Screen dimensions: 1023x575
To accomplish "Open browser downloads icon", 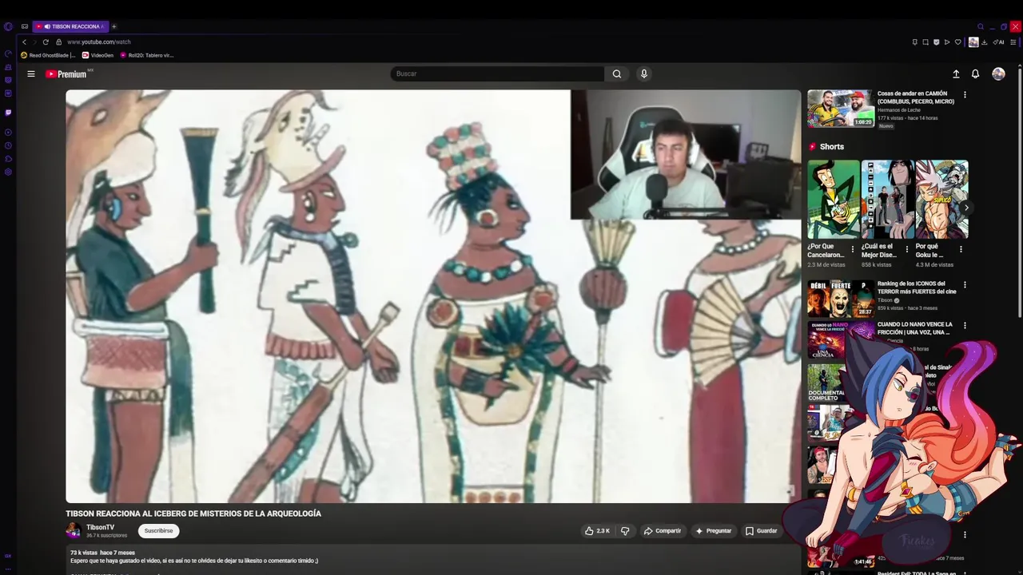I will (985, 42).
